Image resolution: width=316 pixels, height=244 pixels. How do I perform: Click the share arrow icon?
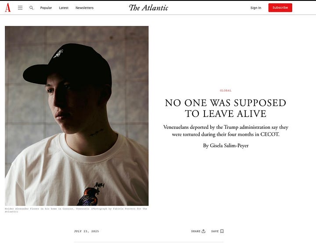(x=204, y=231)
